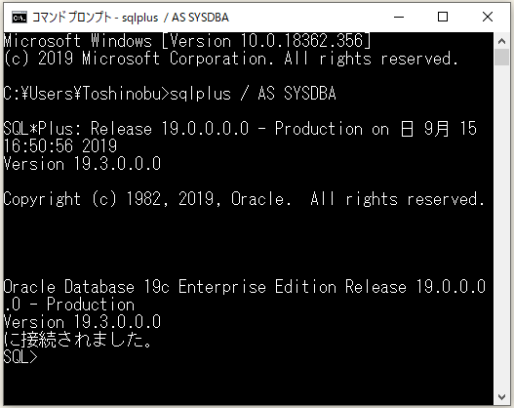Minimize the sqlplus Command Prompt window

399,17
